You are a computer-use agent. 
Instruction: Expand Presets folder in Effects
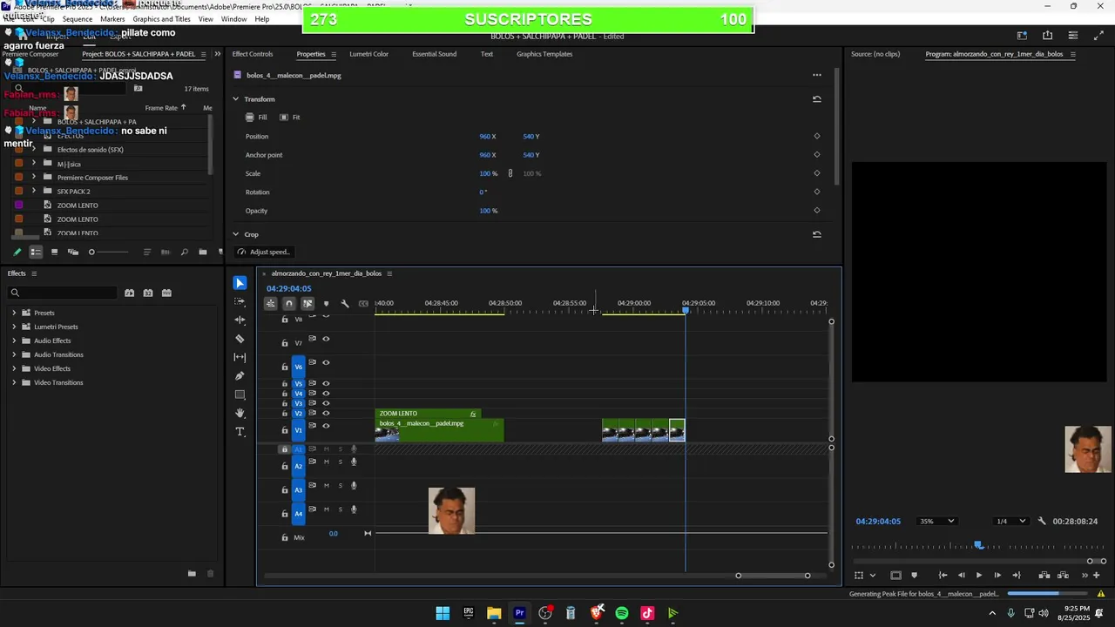coord(14,313)
